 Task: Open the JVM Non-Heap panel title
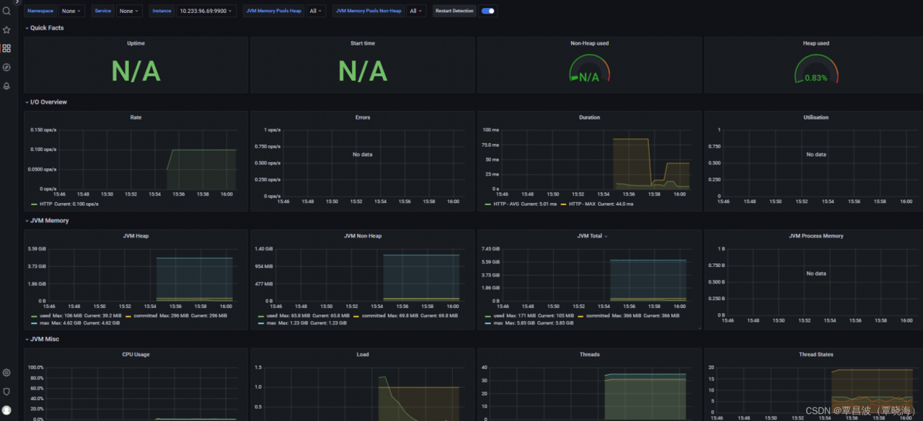[x=363, y=236]
